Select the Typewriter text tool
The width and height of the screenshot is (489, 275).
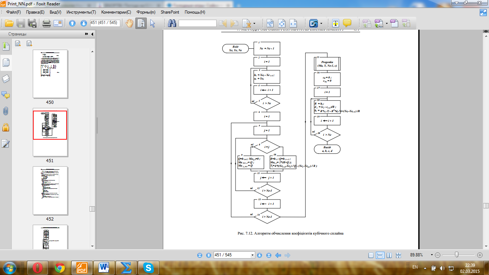(x=335, y=23)
